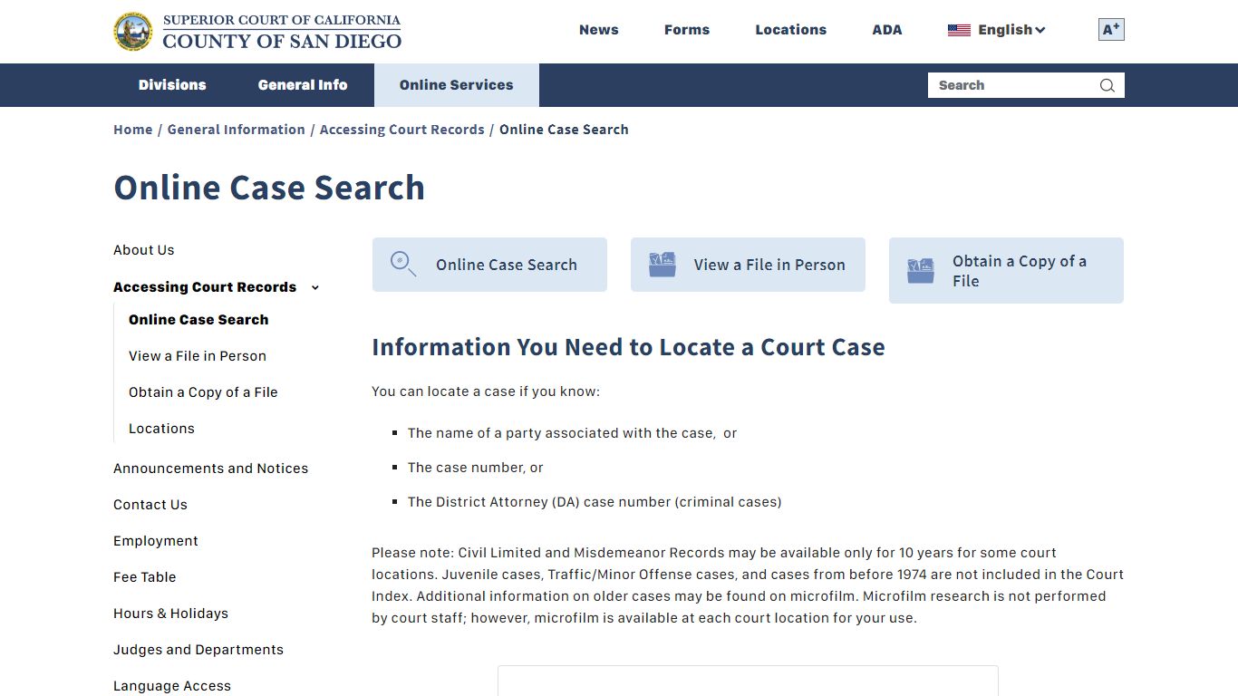The image size is (1238, 696).
Task: Open Locations in top navigation
Action: point(791,30)
